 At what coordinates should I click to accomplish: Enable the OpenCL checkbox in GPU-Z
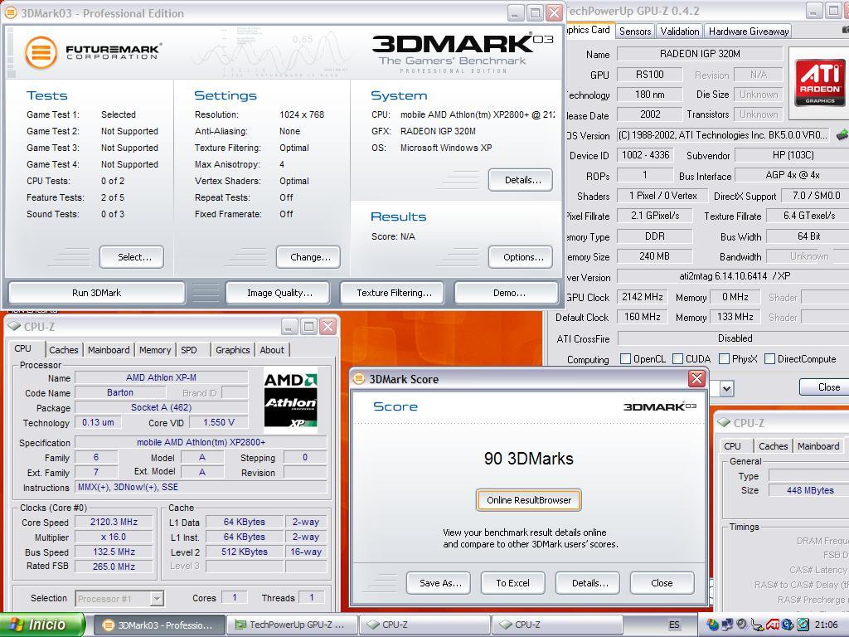(625, 358)
